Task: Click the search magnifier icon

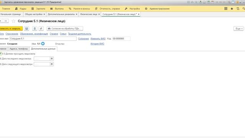Action: [x=243, y=8]
